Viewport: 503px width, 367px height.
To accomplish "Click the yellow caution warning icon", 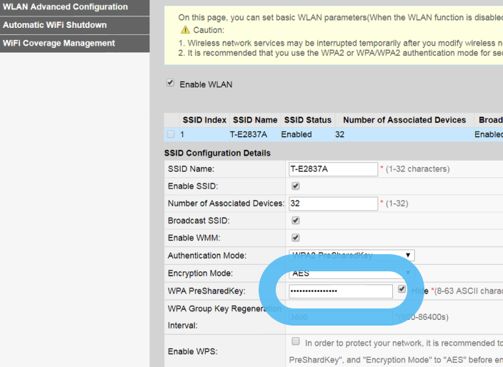I will (x=185, y=30).
